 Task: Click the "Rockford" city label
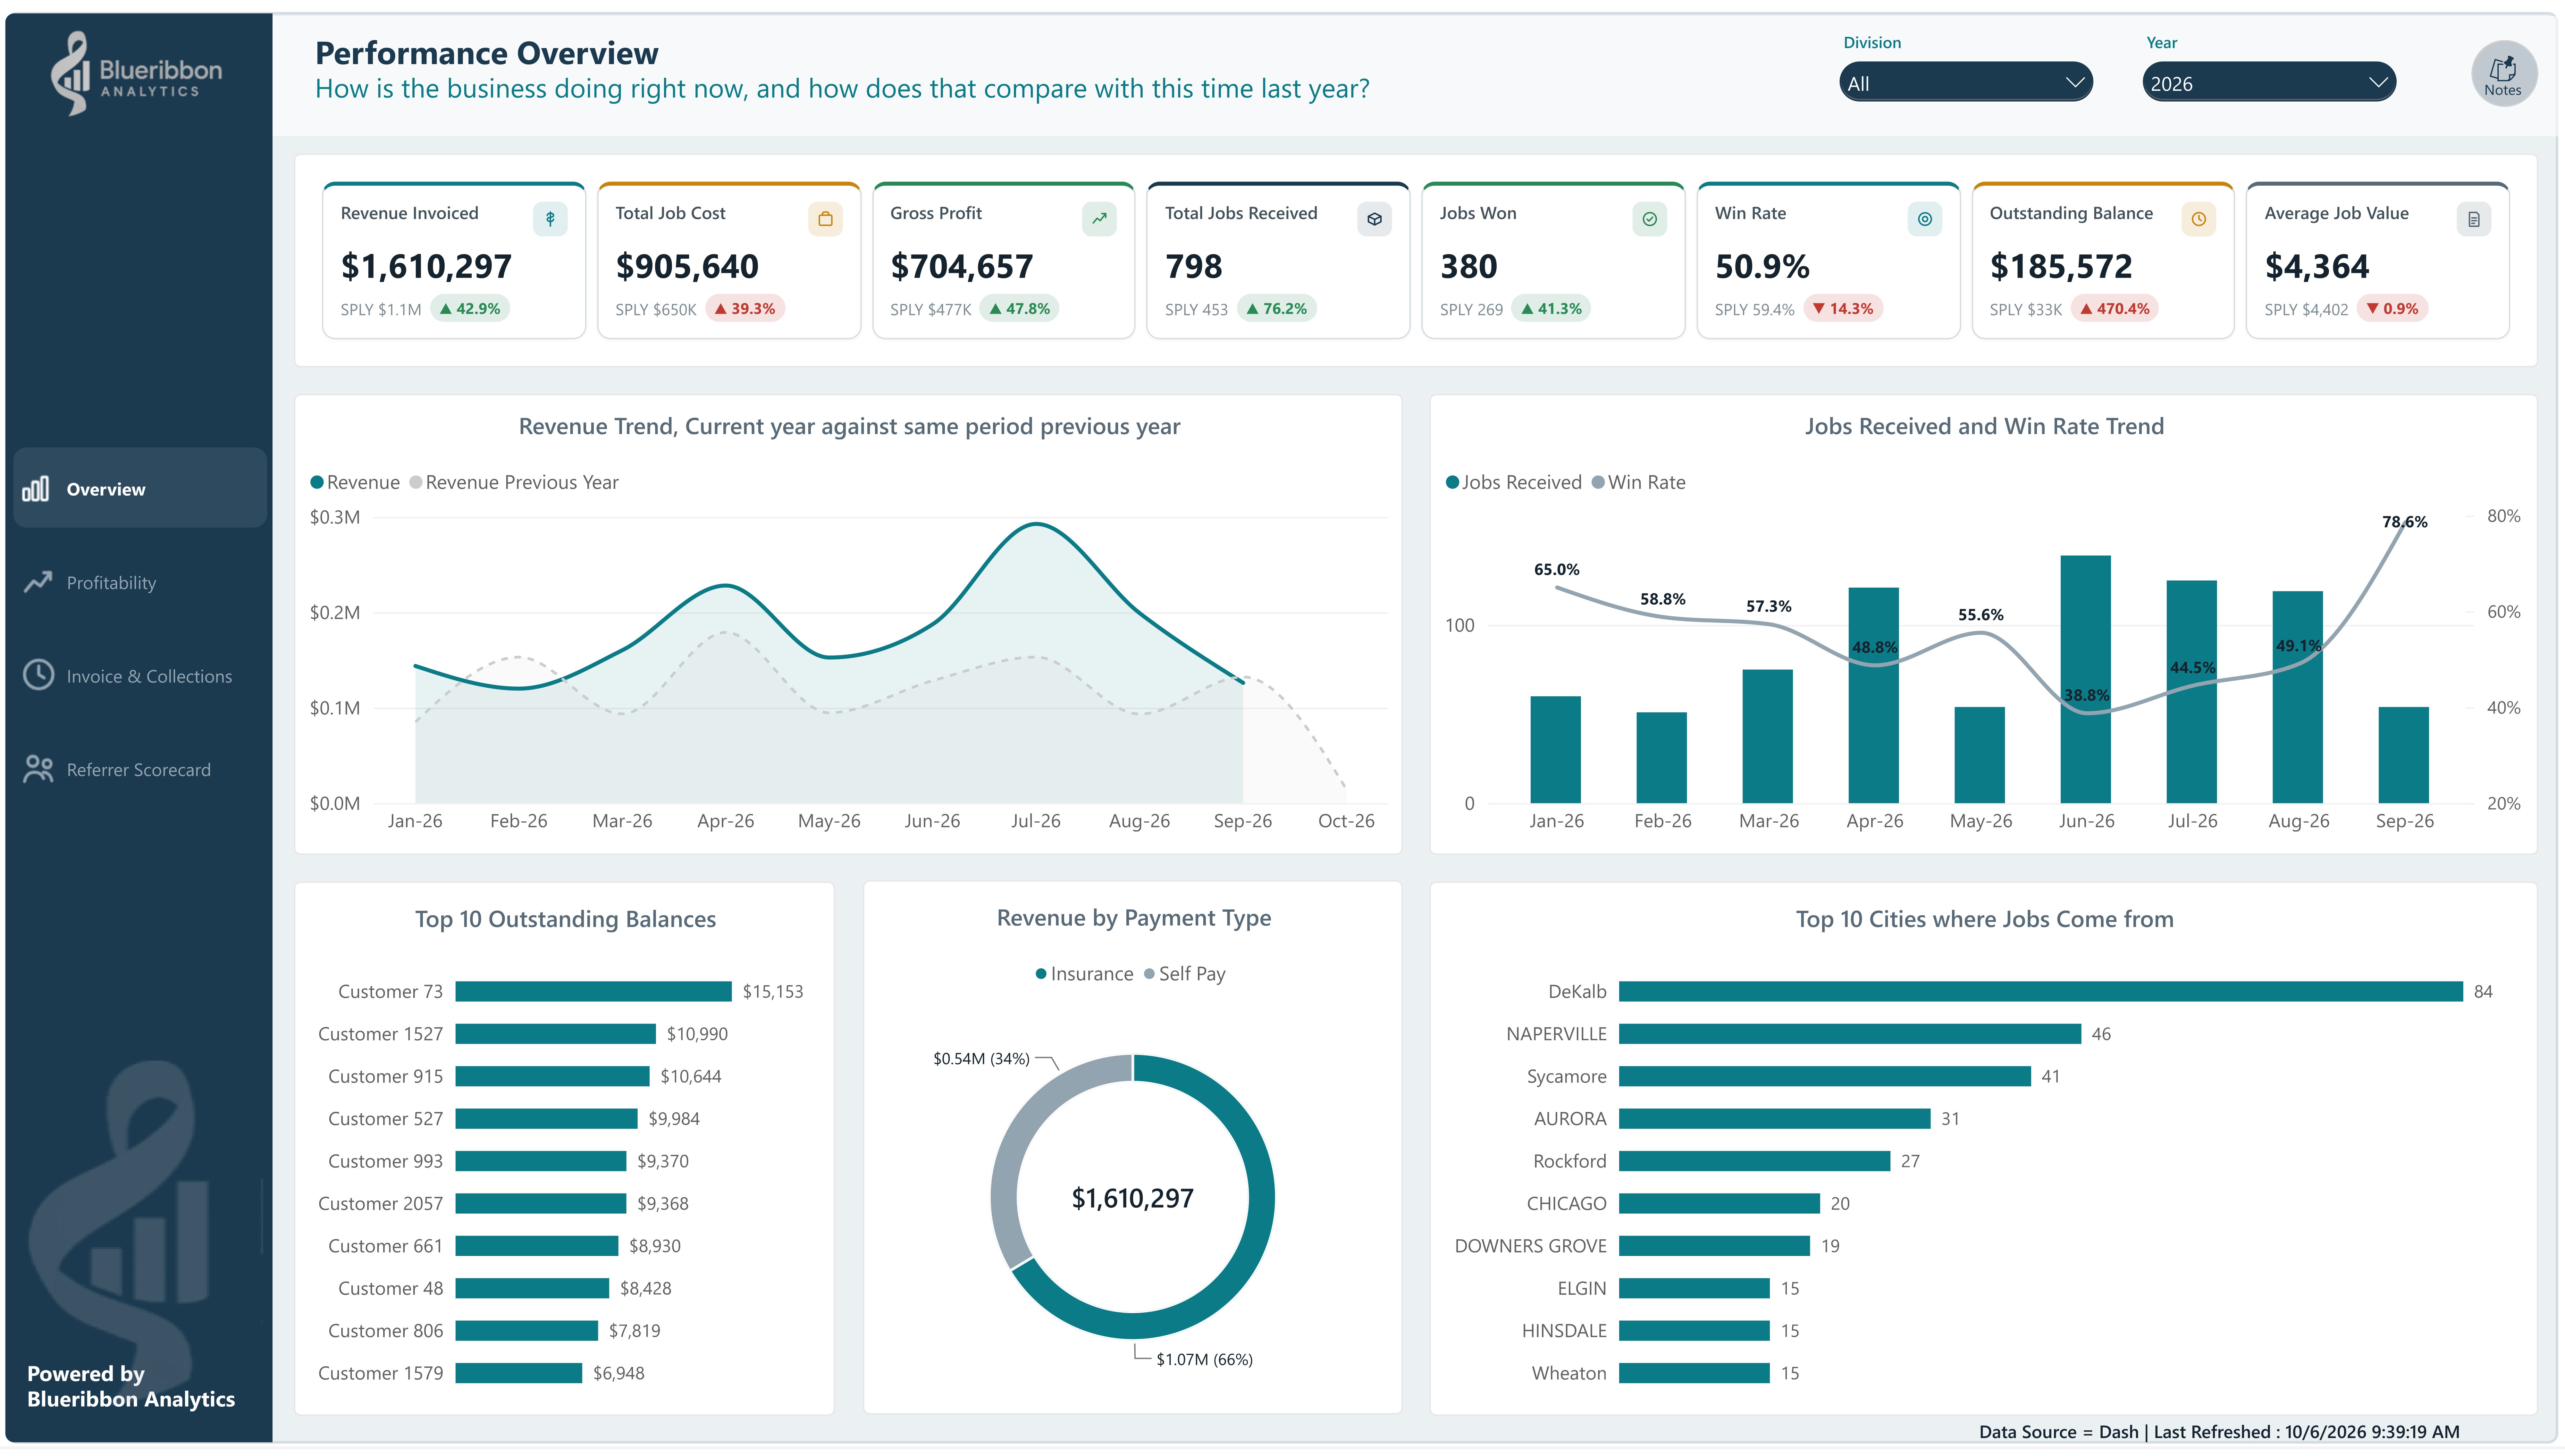[x=1570, y=1161]
